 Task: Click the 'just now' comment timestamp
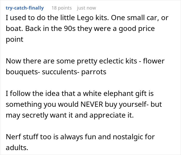click(86, 8)
